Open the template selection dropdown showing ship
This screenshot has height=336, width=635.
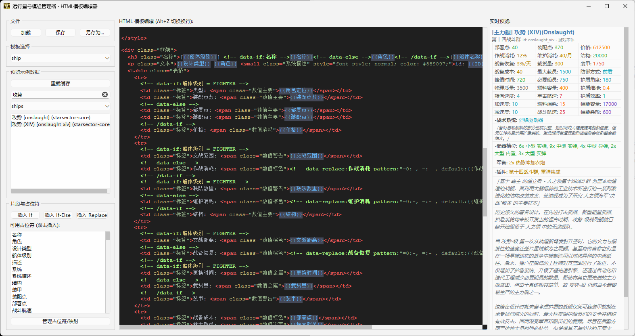61,58
